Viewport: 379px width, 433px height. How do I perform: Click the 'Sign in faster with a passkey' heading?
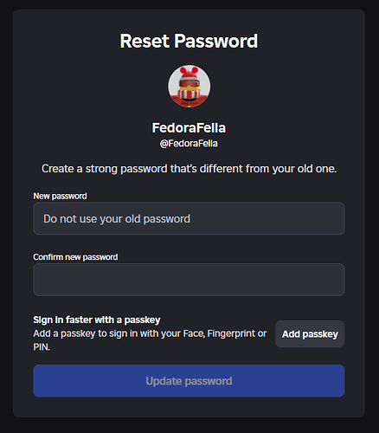97,320
